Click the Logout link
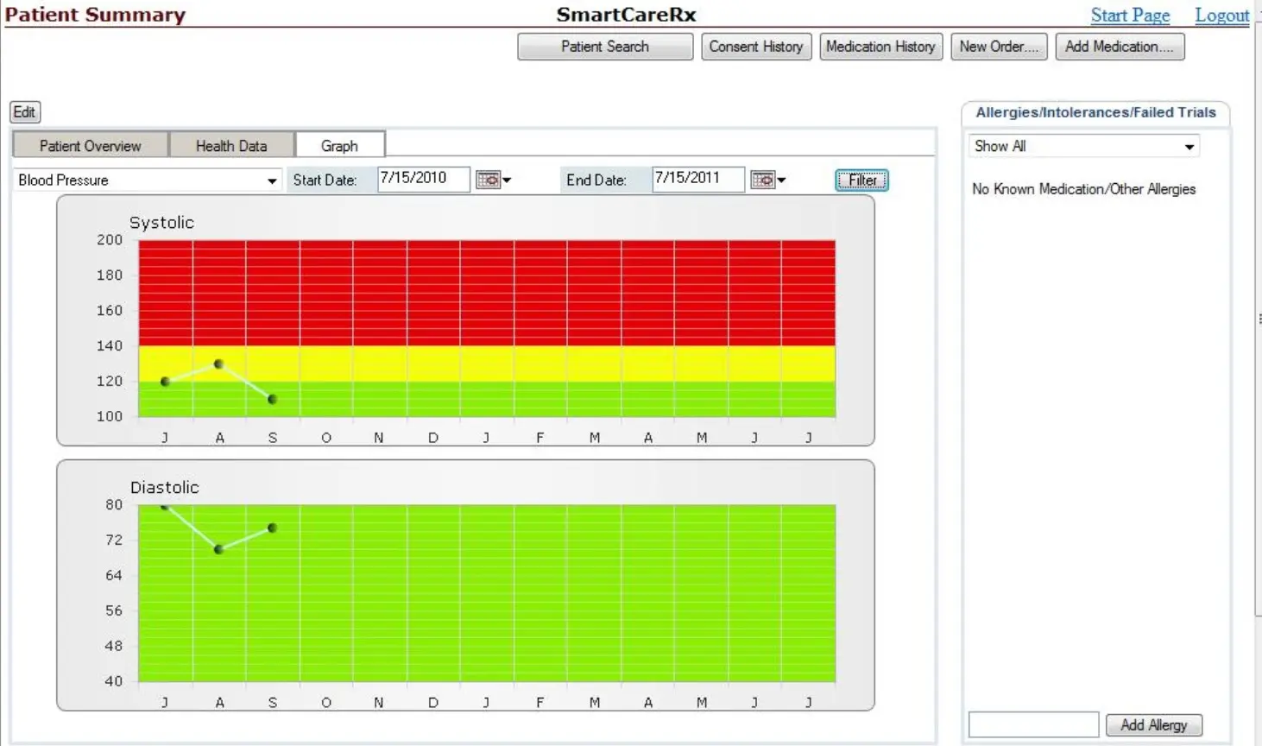 (x=1221, y=15)
